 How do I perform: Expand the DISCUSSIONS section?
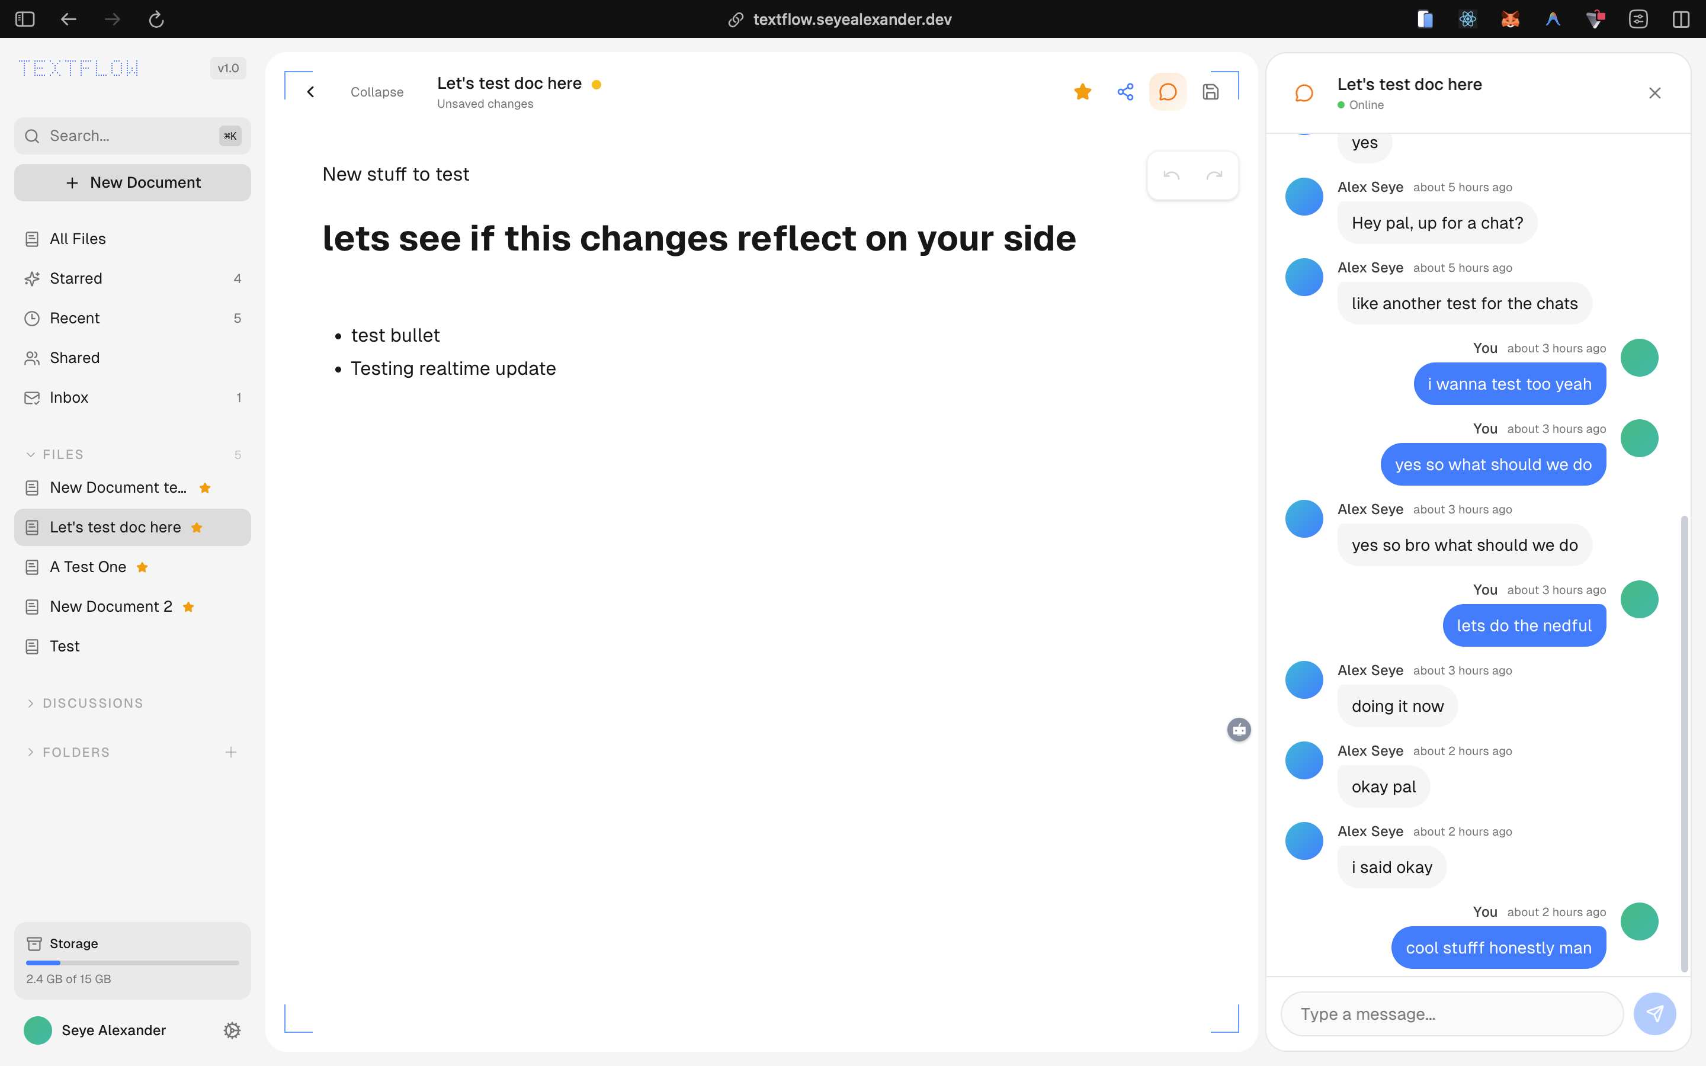30,703
